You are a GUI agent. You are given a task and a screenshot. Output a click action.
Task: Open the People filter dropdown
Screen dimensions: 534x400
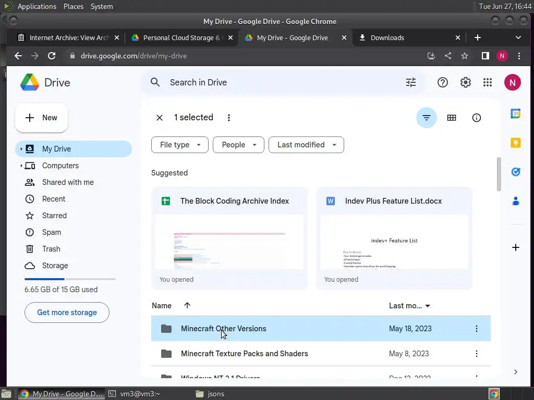(238, 145)
